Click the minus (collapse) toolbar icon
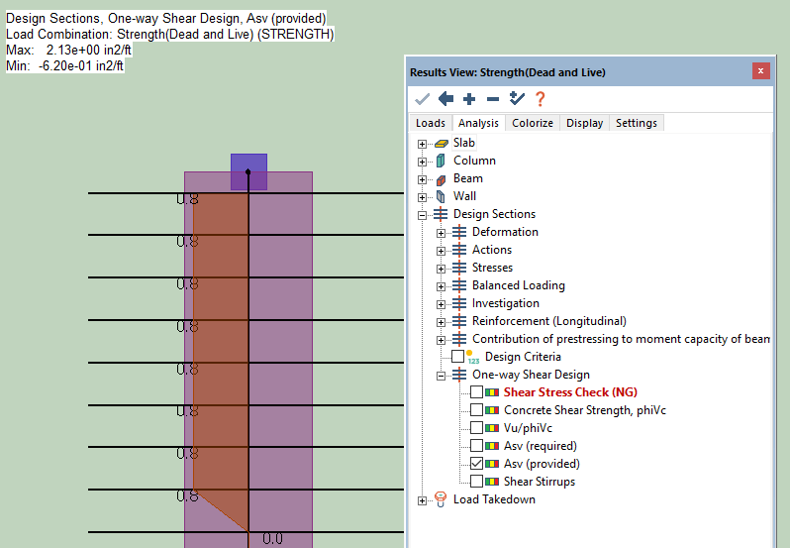The image size is (790, 548). [x=492, y=98]
